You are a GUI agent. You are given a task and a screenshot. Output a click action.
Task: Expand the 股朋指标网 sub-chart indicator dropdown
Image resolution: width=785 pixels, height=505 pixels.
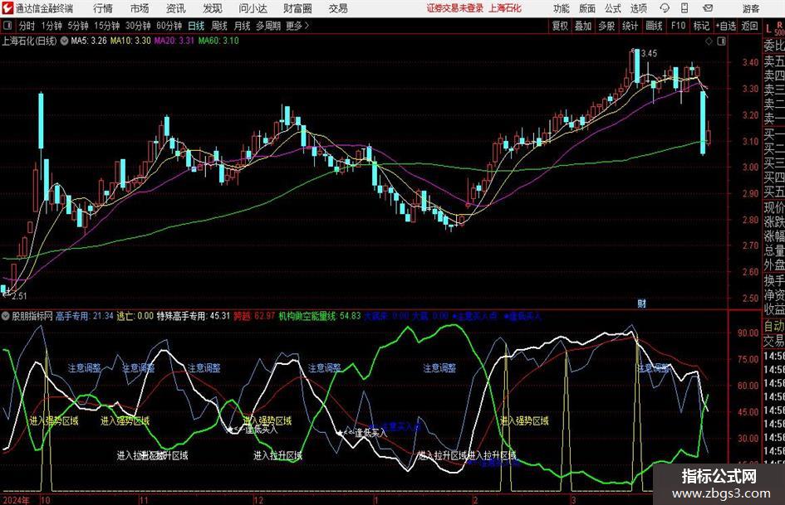pos(6,316)
